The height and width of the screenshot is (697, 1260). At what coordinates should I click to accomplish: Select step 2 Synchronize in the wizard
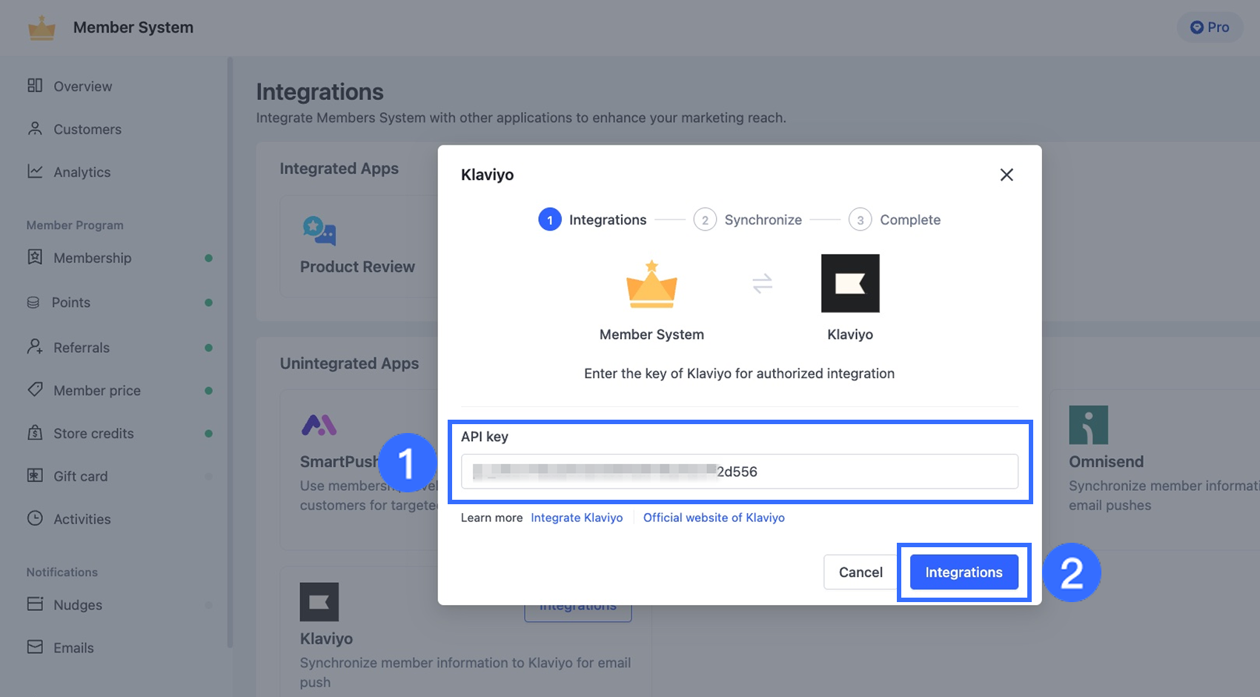747,219
